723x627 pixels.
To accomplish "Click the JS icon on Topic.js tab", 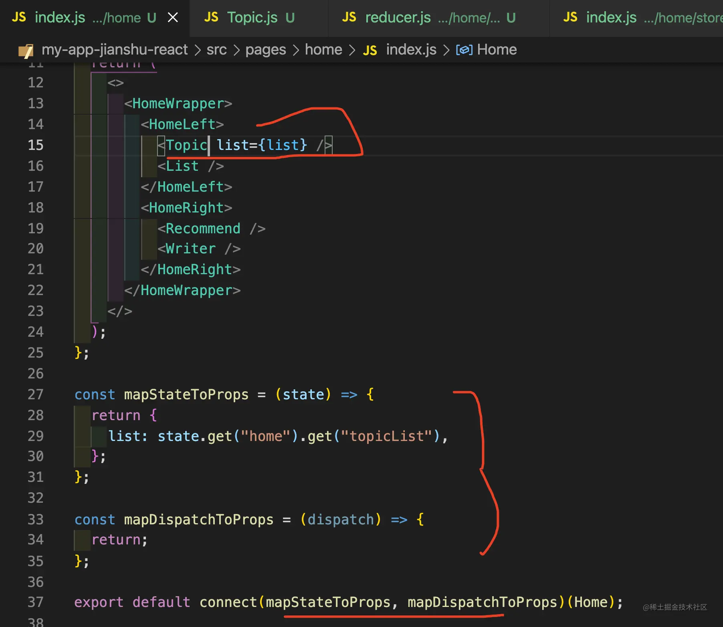I will (x=211, y=17).
